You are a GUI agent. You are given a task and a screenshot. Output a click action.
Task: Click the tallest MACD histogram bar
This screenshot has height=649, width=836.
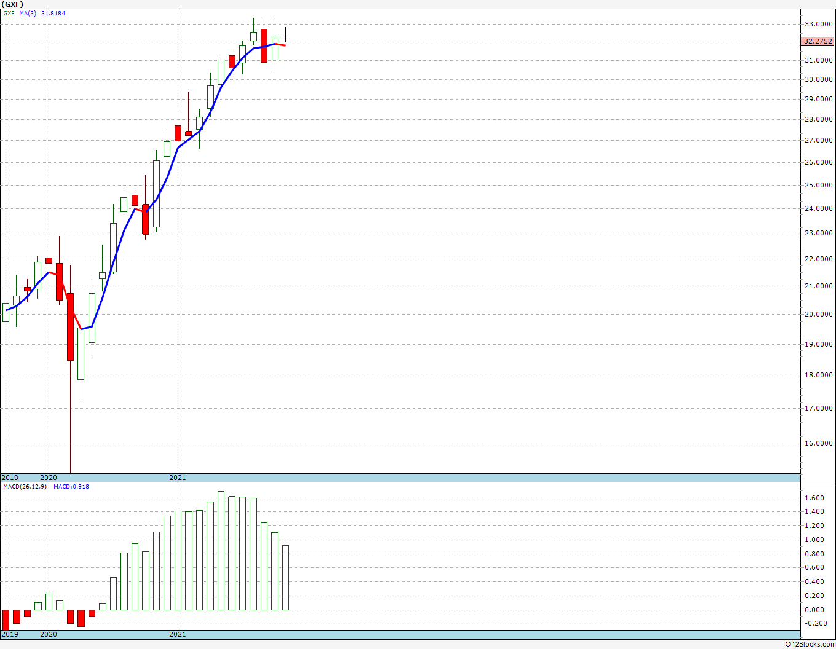point(221,551)
